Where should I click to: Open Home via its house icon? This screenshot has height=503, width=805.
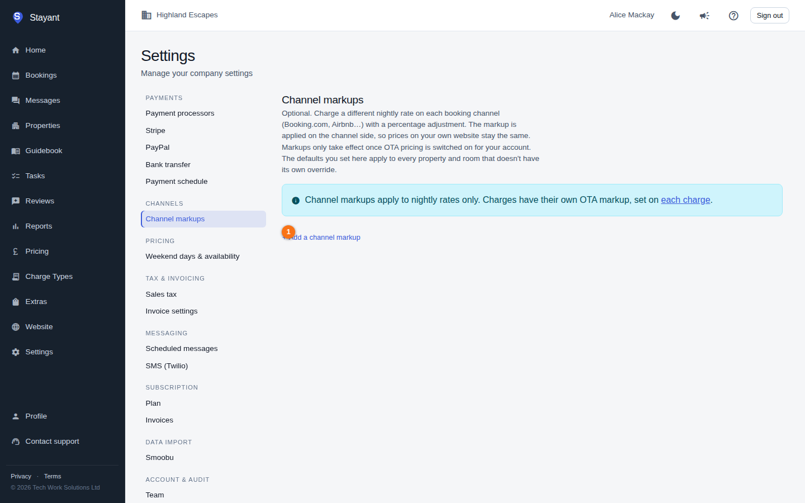[x=16, y=50]
